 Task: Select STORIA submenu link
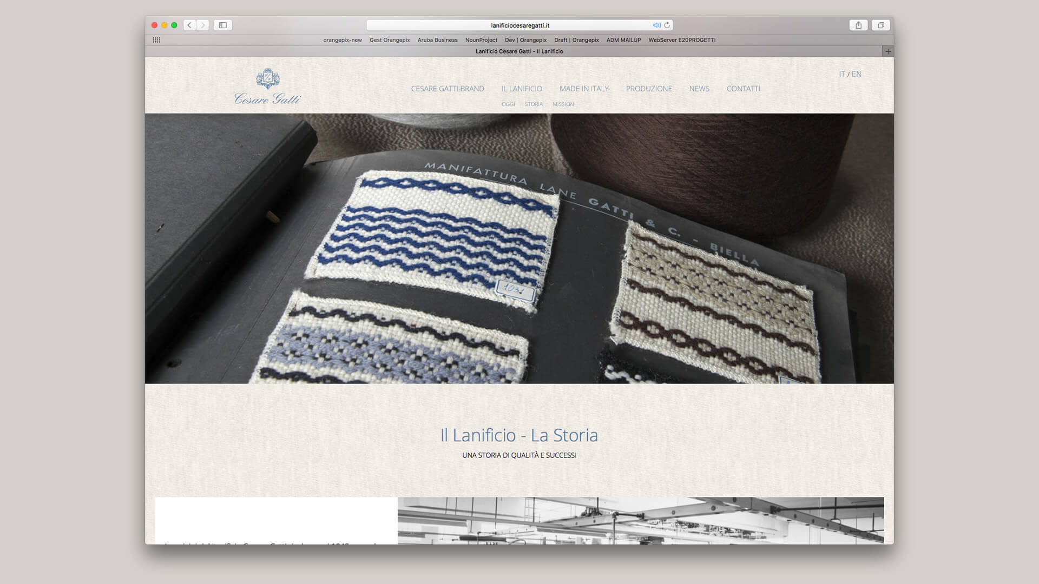(x=534, y=104)
